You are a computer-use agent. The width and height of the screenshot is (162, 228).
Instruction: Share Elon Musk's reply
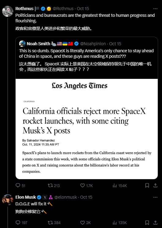coord(155,222)
